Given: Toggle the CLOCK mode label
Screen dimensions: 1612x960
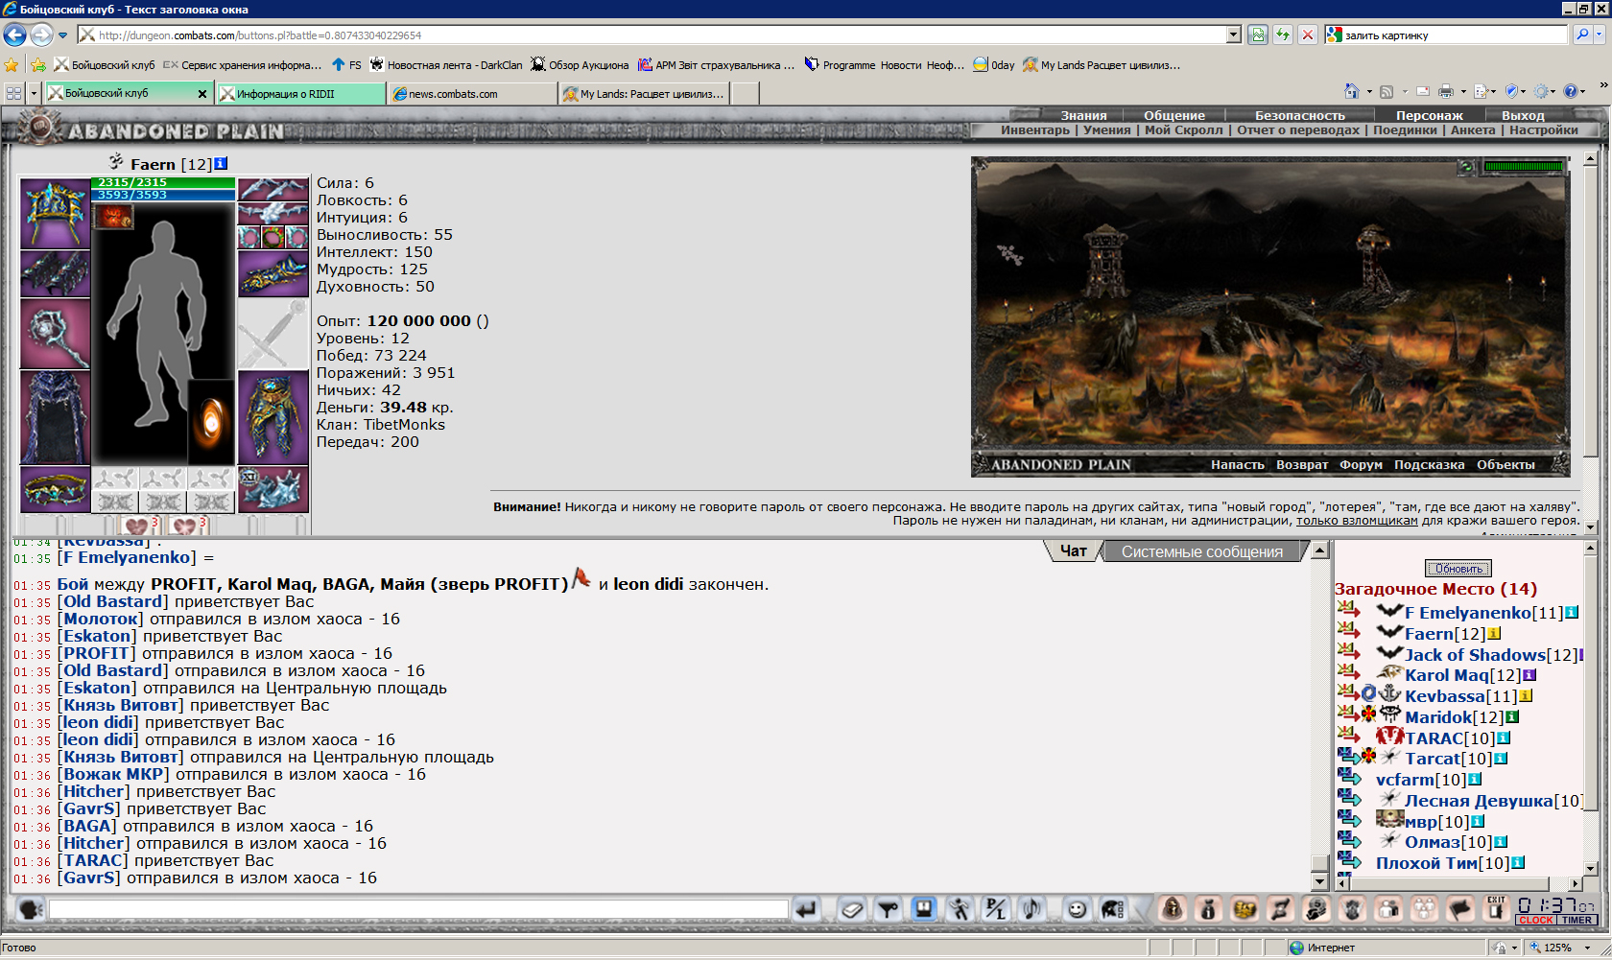Looking at the screenshot, I should pyautogui.click(x=1536, y=920).
